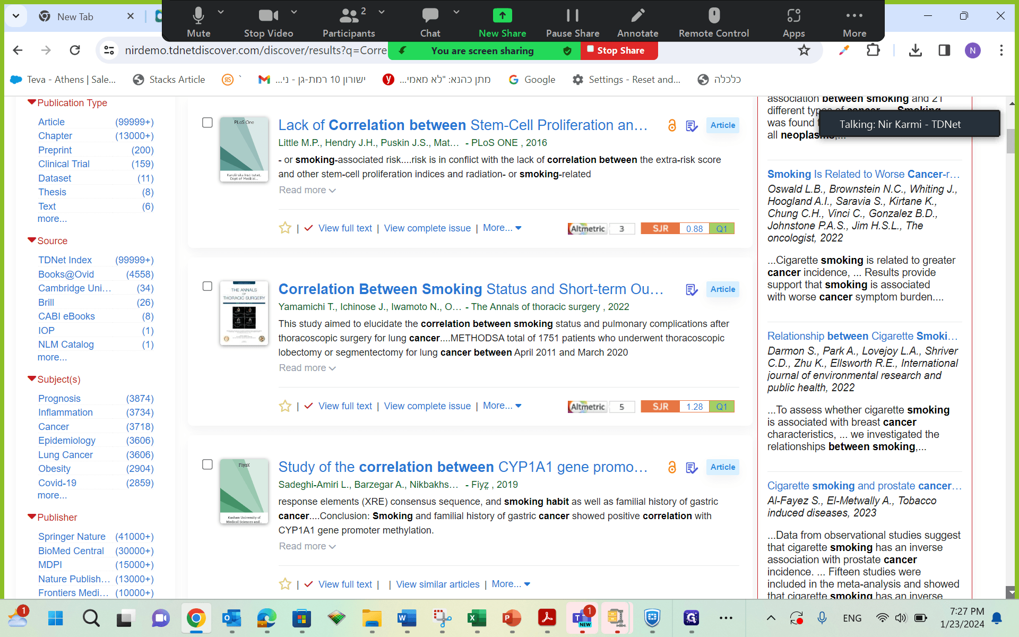The width and height of the screenshot is (1019, 637).
Task: Select checkbox for Study of CYP1A1 article
Action: tap(208, 464)
